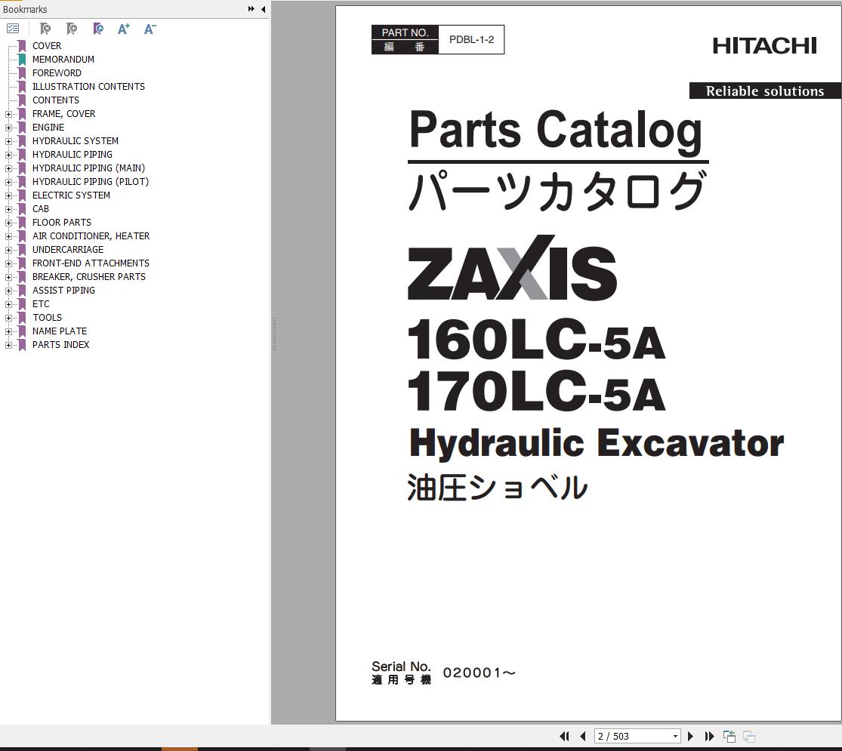This screenshot has width=842, height=751.
Task: Click the grayed next view icon
Action: [x=749, y=736]
